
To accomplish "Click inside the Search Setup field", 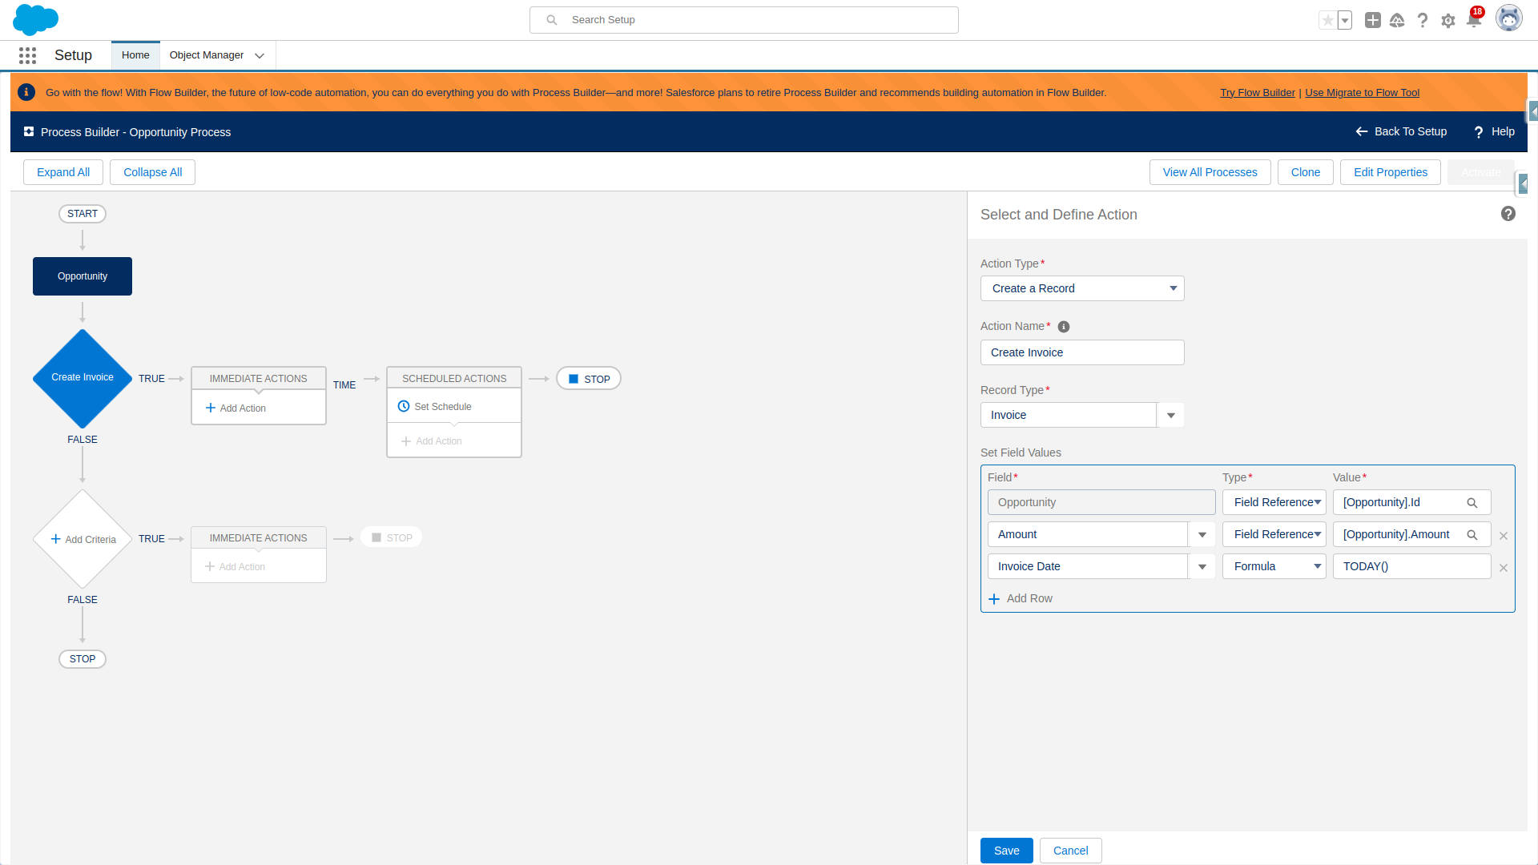I will tap(743, 19).
